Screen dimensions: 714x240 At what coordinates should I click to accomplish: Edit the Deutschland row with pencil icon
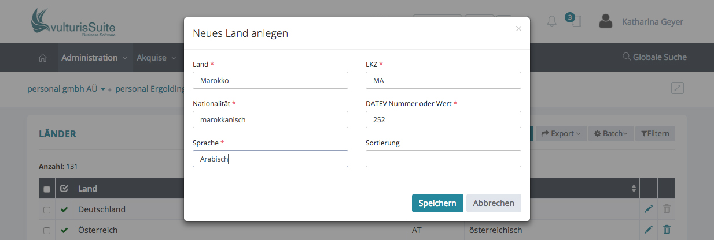649,209
